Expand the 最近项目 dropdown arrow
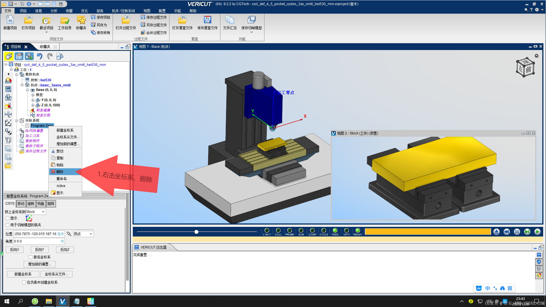Screen dimensions: 546x307 pos(46,32)
